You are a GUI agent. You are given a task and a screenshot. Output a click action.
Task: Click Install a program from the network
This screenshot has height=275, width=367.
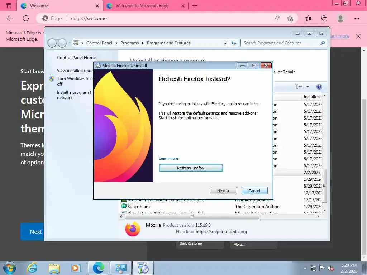point(75,95)
